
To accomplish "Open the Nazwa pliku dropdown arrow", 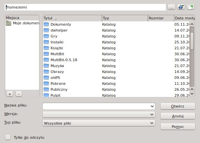I will [x=152, y=106].
